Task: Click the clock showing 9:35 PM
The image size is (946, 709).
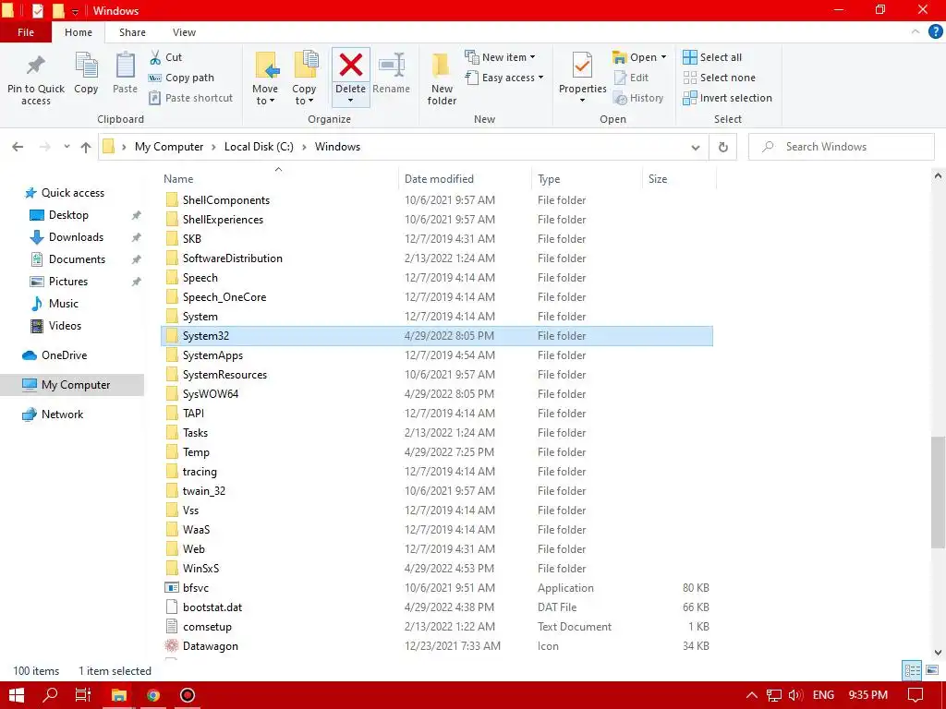Action: pyautogui.click(x=867, y=695)
